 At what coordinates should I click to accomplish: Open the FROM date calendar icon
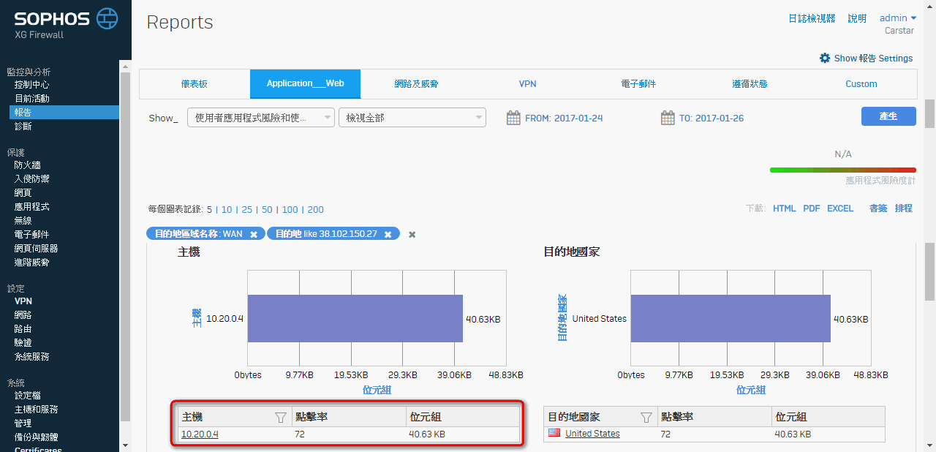(x=513, y=118)
